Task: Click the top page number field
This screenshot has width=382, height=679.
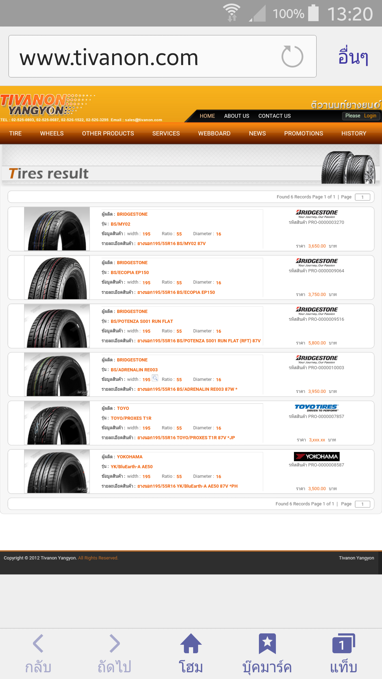Action: [363, 197]
